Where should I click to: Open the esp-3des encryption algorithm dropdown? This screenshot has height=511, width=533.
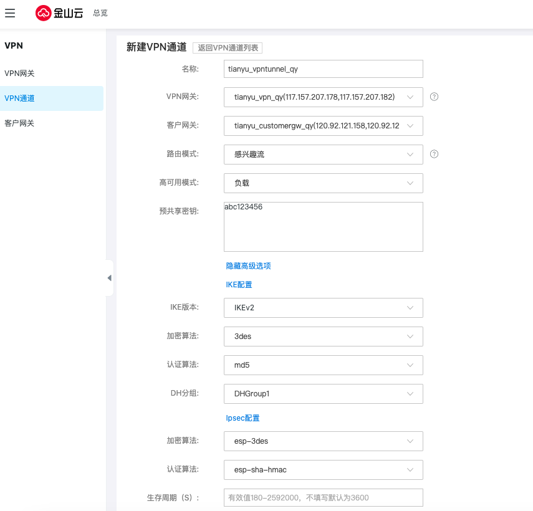tap(323, 441)
